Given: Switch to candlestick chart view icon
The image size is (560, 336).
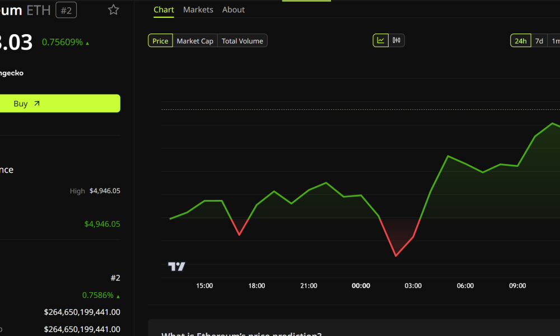Looking at the screenshot, I should pyautogui.click(x=396, y=40).
